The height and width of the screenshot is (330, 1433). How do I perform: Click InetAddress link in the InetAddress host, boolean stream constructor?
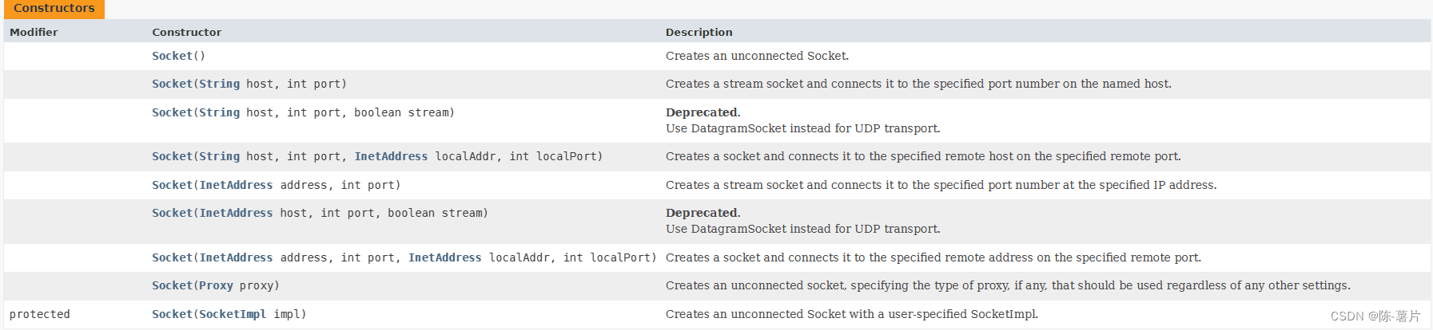[x=236, y=213]
